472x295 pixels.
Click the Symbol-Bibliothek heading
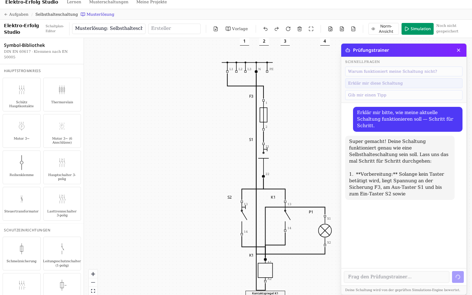[x=24, y=45]
